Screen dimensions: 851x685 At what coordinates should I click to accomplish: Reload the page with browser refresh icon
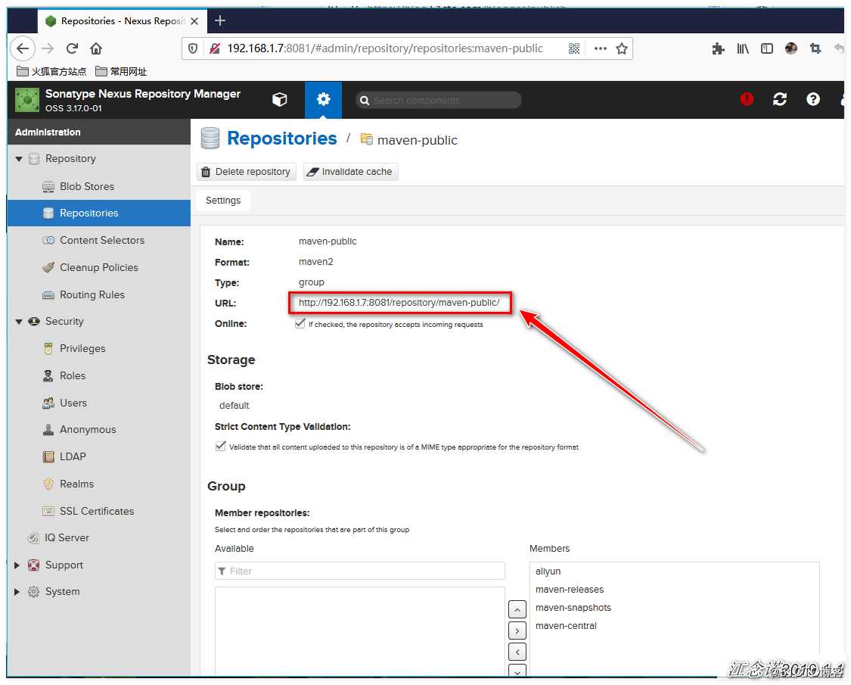(72, 48)
